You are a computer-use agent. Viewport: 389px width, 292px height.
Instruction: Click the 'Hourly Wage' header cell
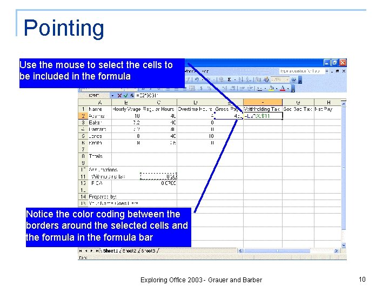(126, 109)
